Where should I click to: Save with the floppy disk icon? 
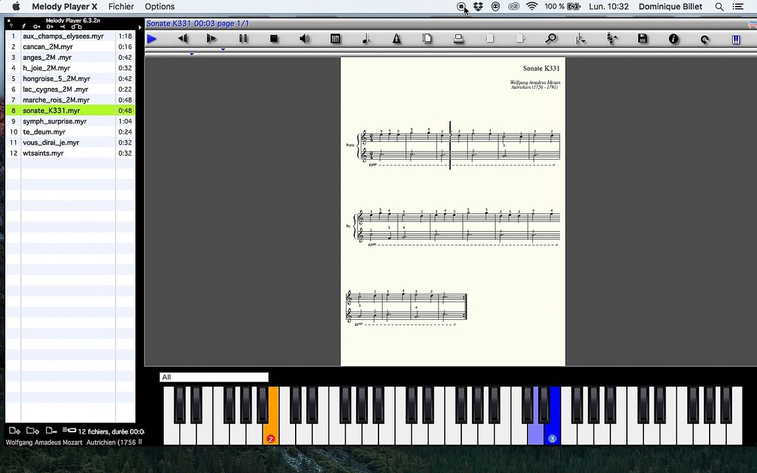coord(643,39)
